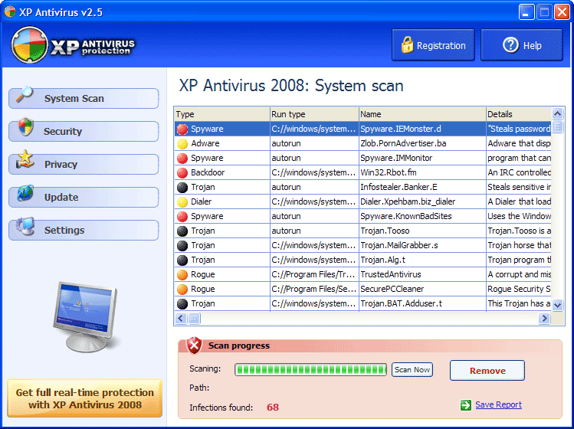This screenshot has width=574, height=429.
Task: Click orange dot of TrustedAntivirus row
Action: [182, 275]
